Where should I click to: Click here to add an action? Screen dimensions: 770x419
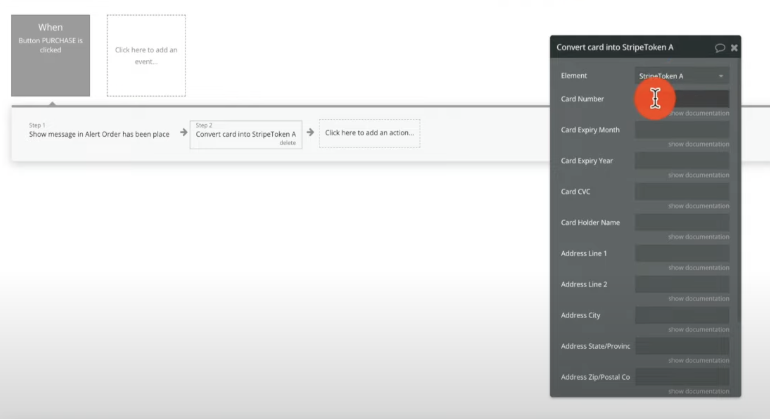369,133
